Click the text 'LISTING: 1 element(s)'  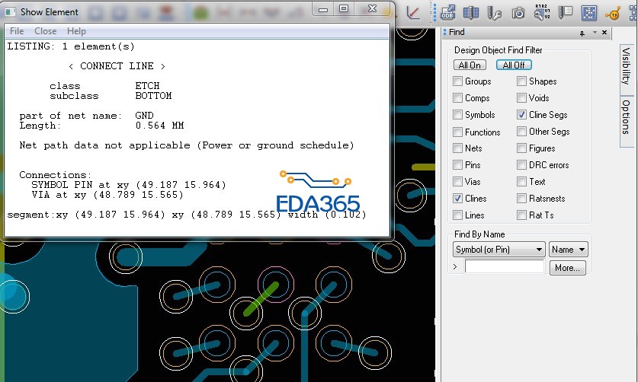pyautogui.click(x=71, y=46)
